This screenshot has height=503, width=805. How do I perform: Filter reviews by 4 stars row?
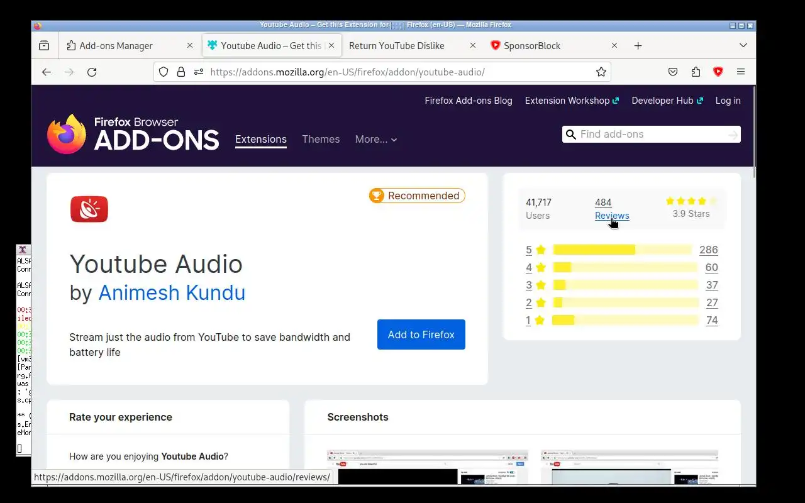(622, 267)
